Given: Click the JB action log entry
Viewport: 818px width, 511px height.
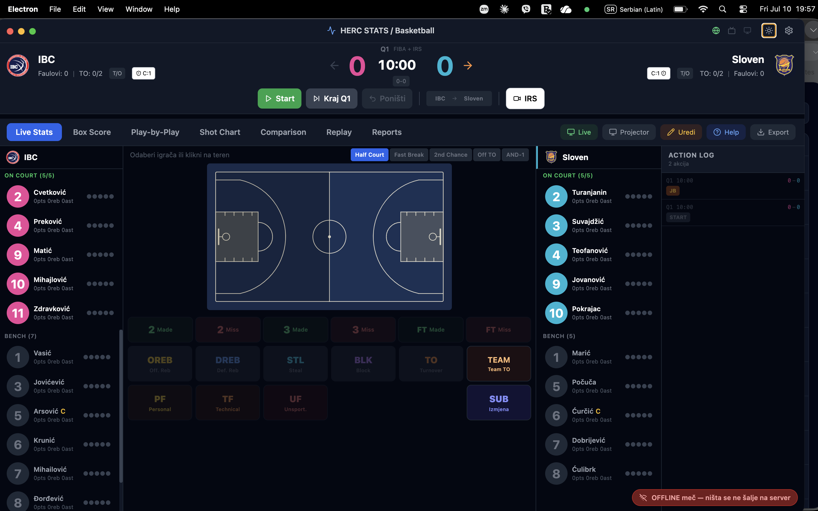Looking at the screenshot, I should pos(733,186).
